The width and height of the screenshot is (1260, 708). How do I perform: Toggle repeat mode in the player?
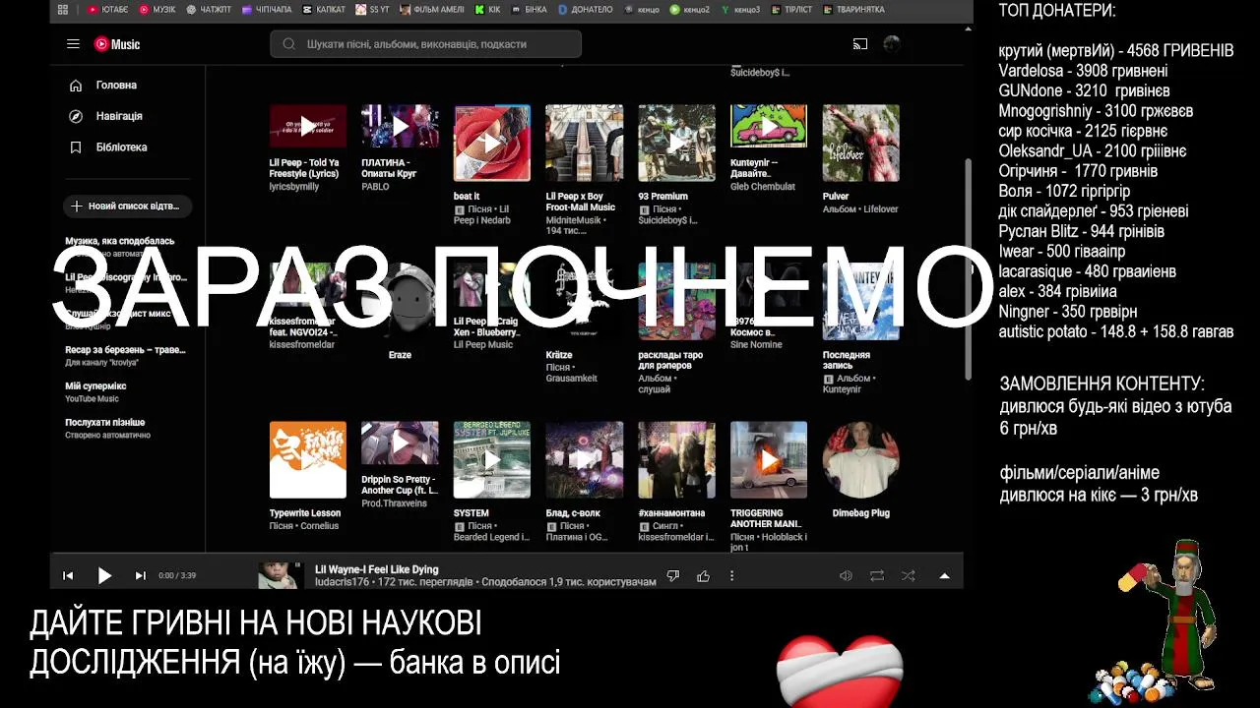click(876, 575)
